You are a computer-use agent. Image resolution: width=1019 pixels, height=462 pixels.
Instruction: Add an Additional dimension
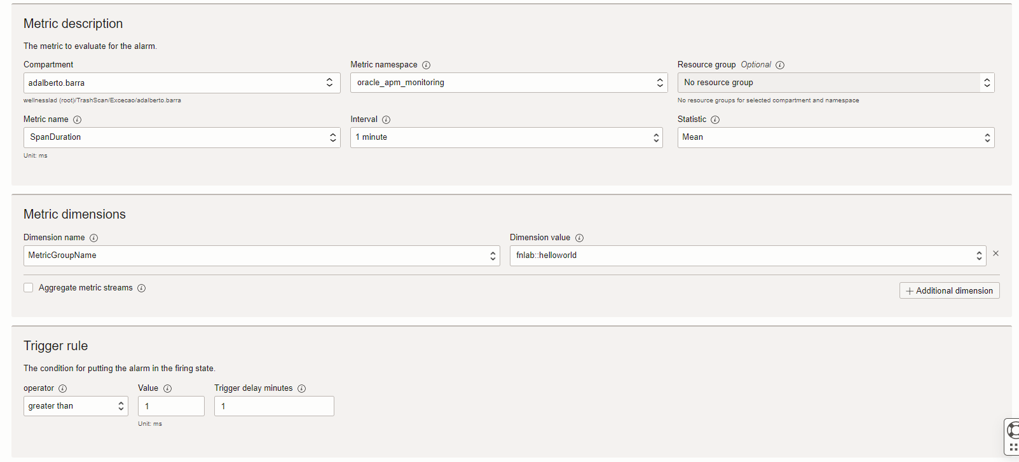[949, 290]
